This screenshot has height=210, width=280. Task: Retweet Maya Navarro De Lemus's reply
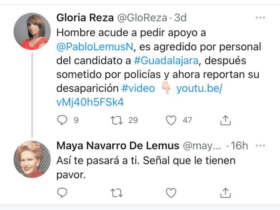click(115, 192)
